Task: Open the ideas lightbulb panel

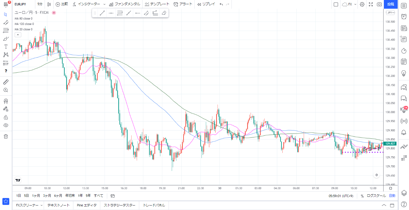Action: (x=404, y=73)
